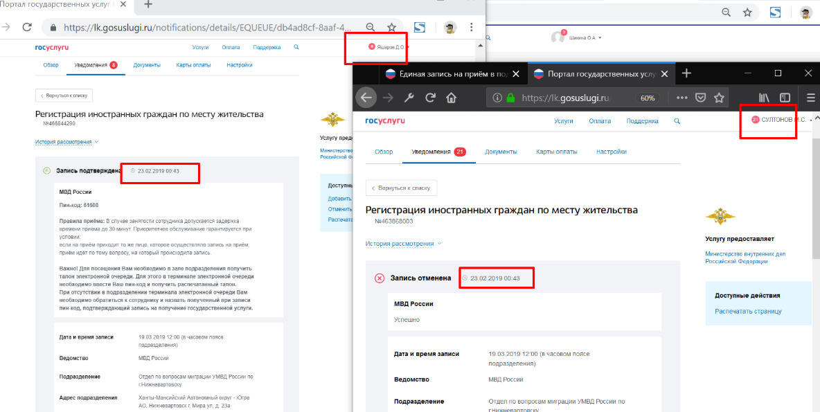The height and width of the screenshot is (412, 820).
Task: Open the three-dot Chrome menu
Action: 471,27
